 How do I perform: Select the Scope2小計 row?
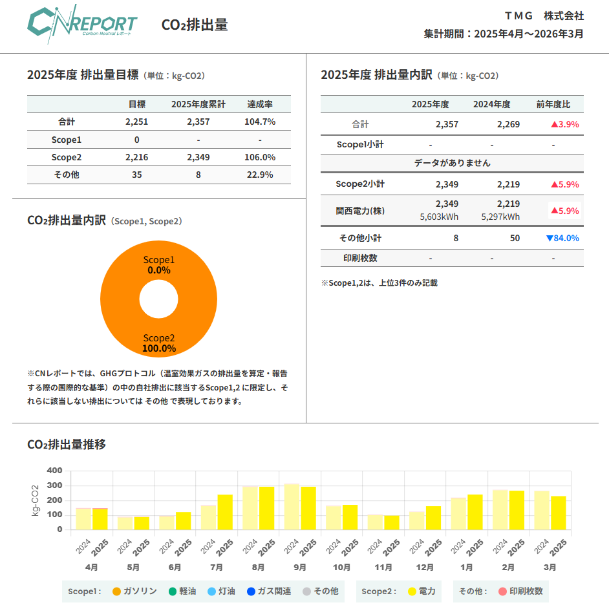452,184
